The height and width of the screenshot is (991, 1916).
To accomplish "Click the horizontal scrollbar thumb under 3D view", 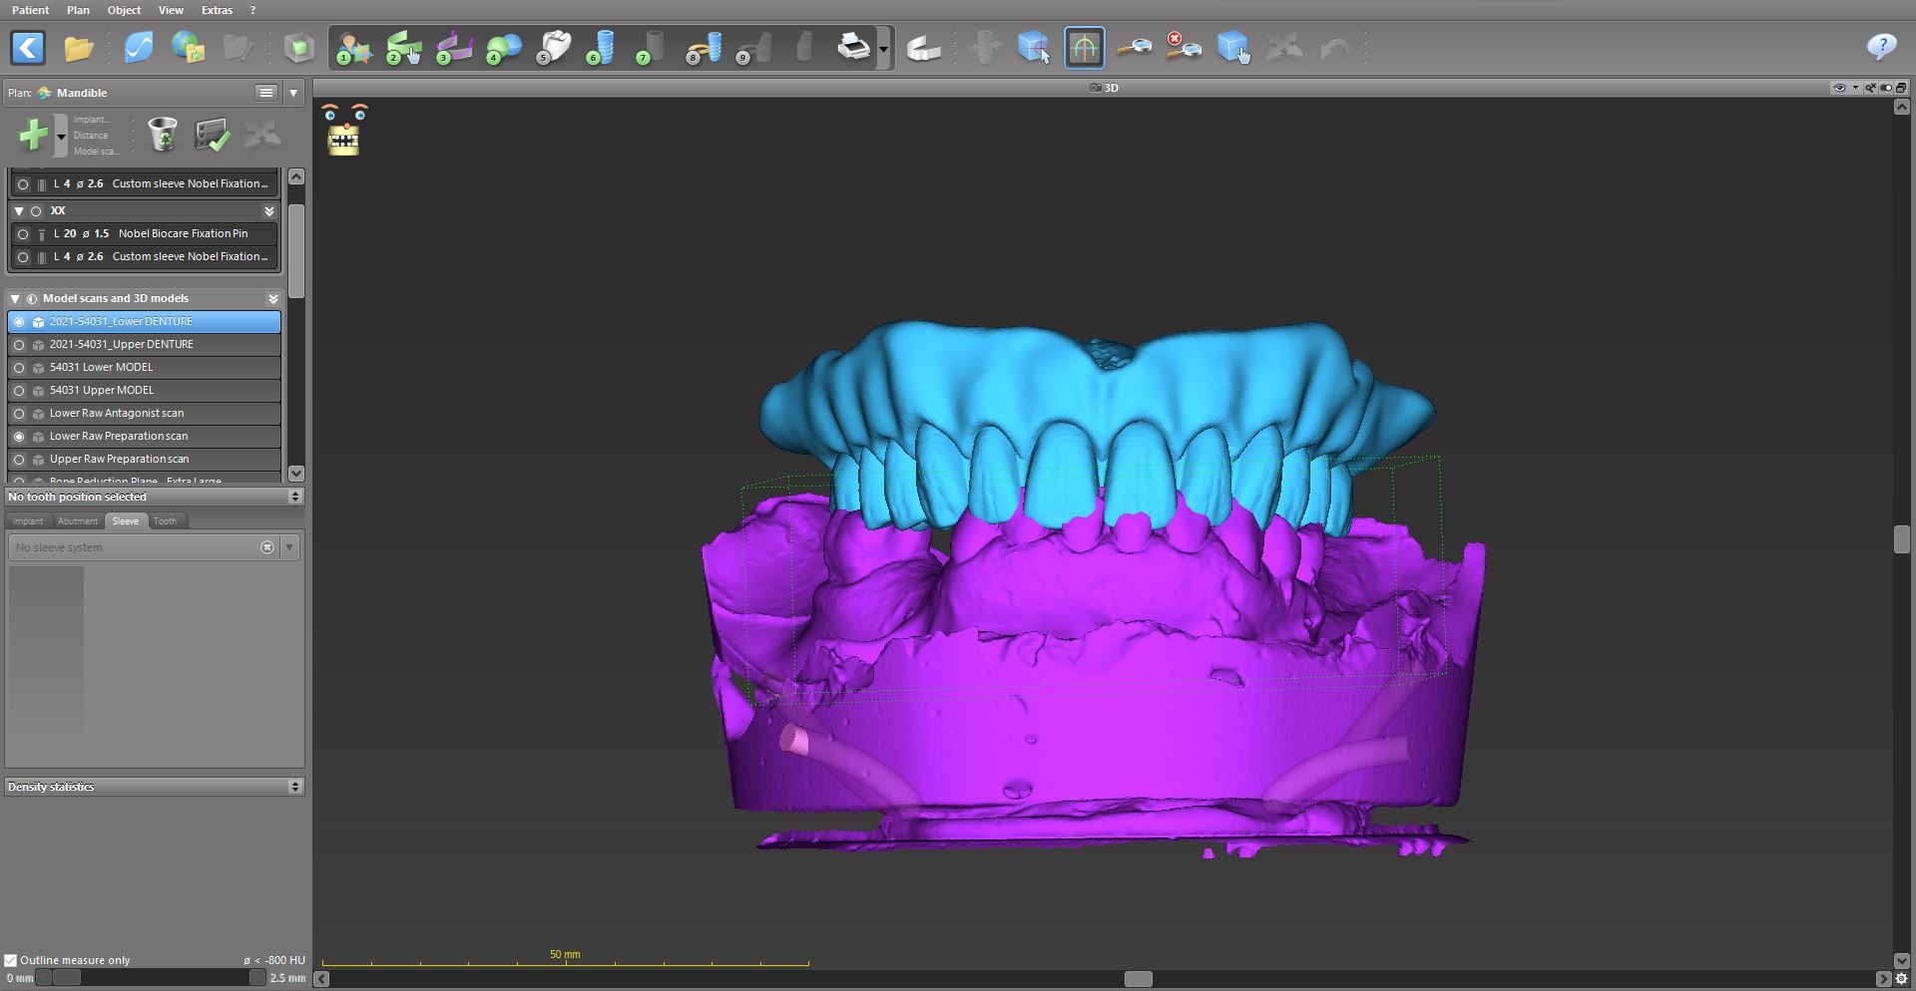I will coord(1138,979).
